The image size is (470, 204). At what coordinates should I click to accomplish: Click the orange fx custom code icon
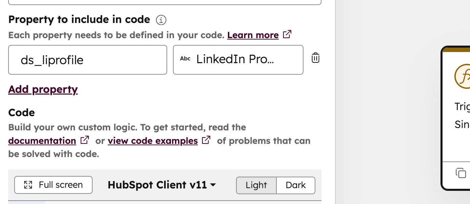click(463, 76)
